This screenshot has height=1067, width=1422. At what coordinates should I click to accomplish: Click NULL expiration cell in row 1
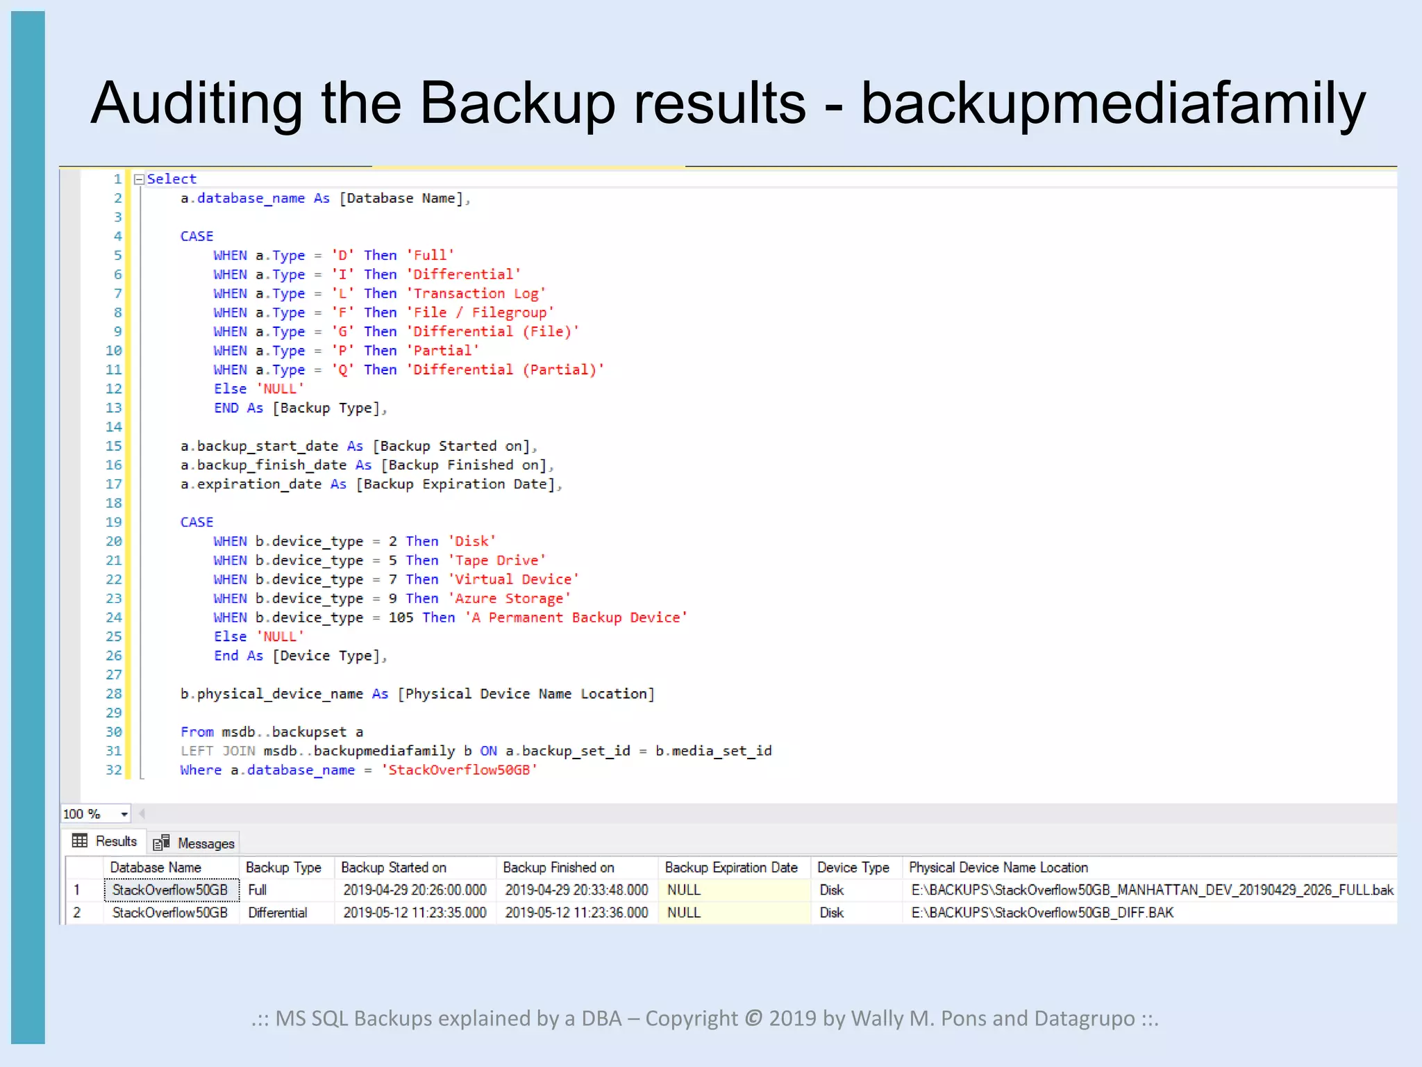735,890
